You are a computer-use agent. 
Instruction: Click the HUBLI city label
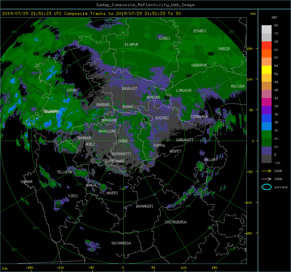(90, 144)
